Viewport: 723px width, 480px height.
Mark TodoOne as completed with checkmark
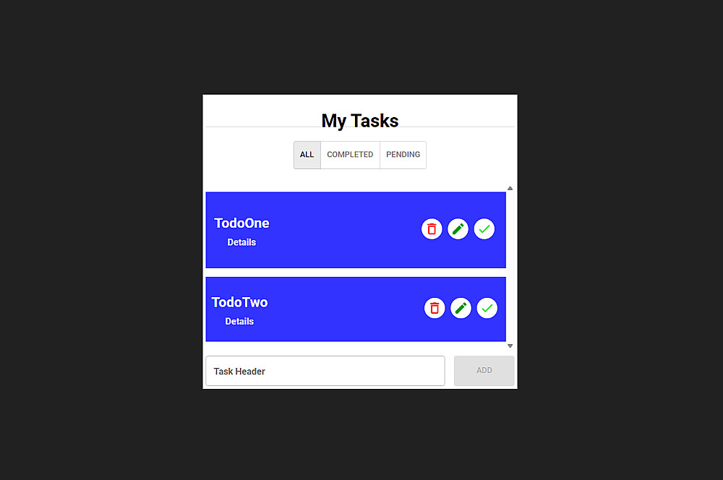click(484, 229)
